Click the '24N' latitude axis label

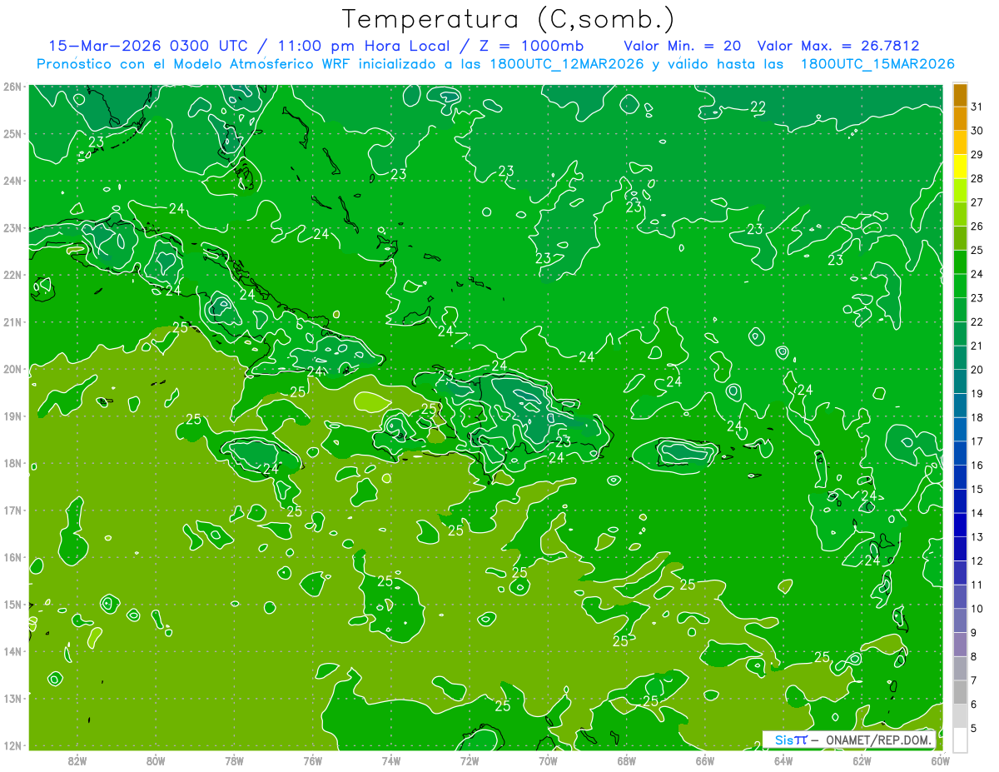[x=12, y=181]
